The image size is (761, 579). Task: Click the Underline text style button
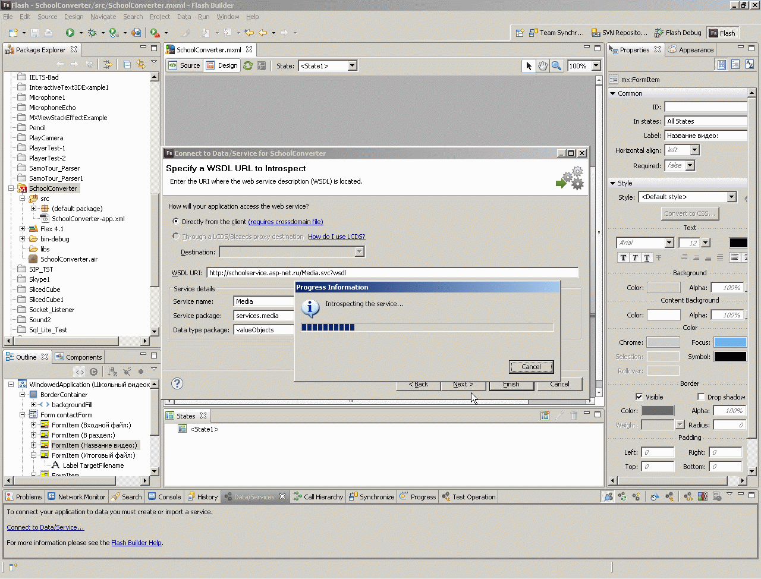[647, 257]
